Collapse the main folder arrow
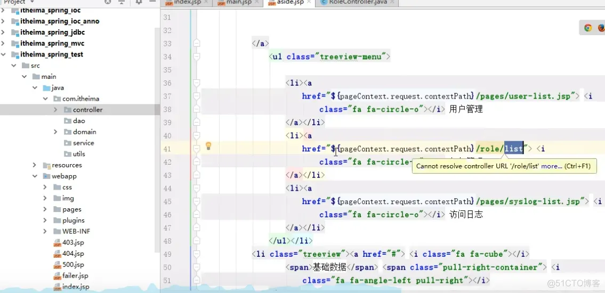This screenshot has height=293, width=605. tap(25, 77)
